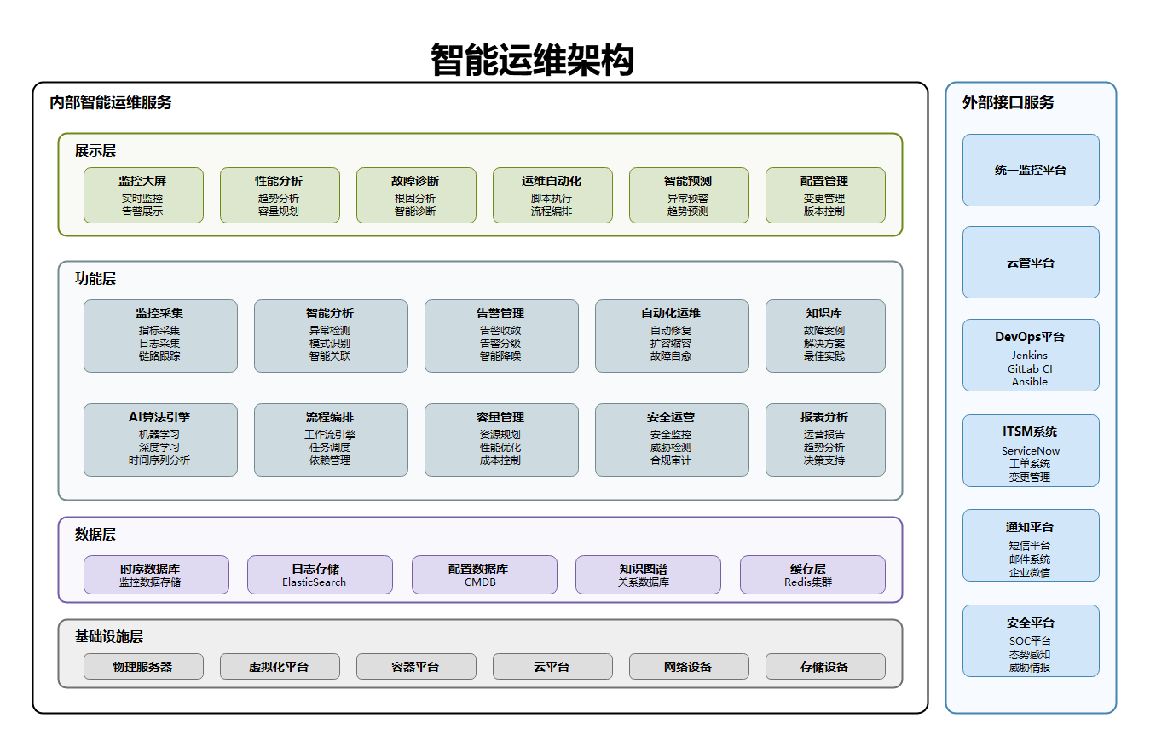1150x747 pixels.
Task: Click the 外部接口服务 heading
Action: point(1008,103)
